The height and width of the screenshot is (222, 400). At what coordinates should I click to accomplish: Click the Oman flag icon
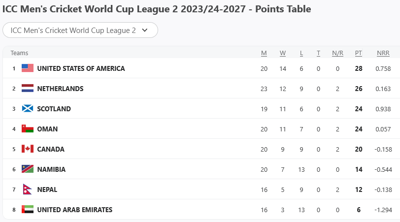[x=28, y=129]
